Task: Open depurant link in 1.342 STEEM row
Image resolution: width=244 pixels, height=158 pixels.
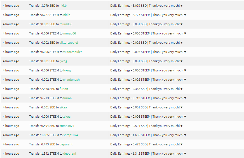Action: (x=70, y=154)
